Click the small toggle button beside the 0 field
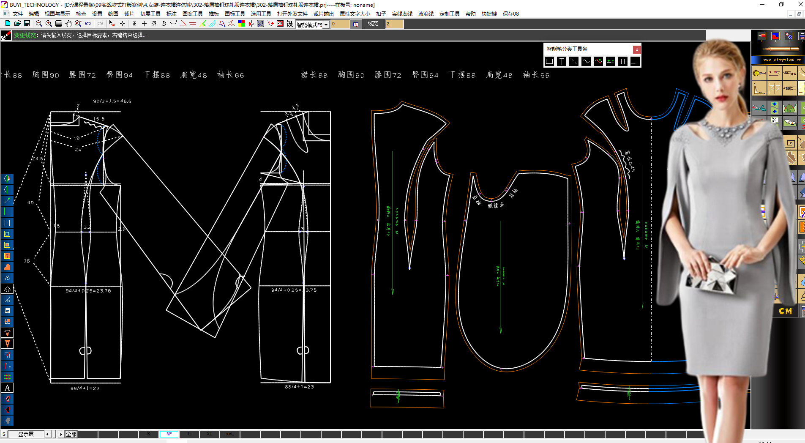This screenshot has width=805, height=443. (356, 24)
